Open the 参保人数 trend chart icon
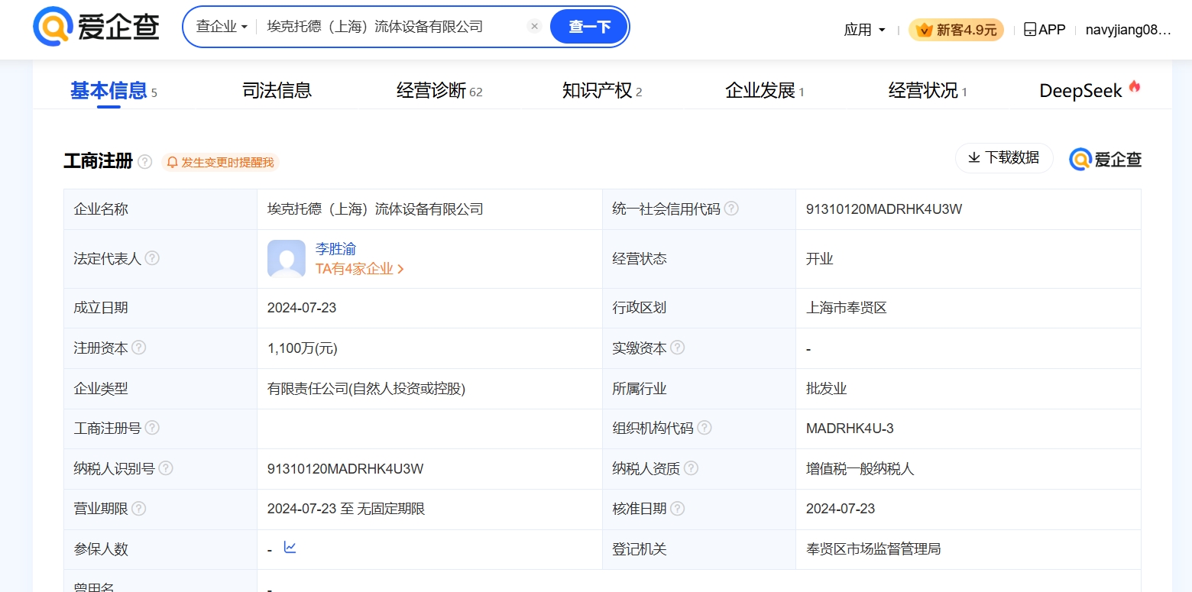This screenshot has height=592, width=1192. click(x=290, y=547)
